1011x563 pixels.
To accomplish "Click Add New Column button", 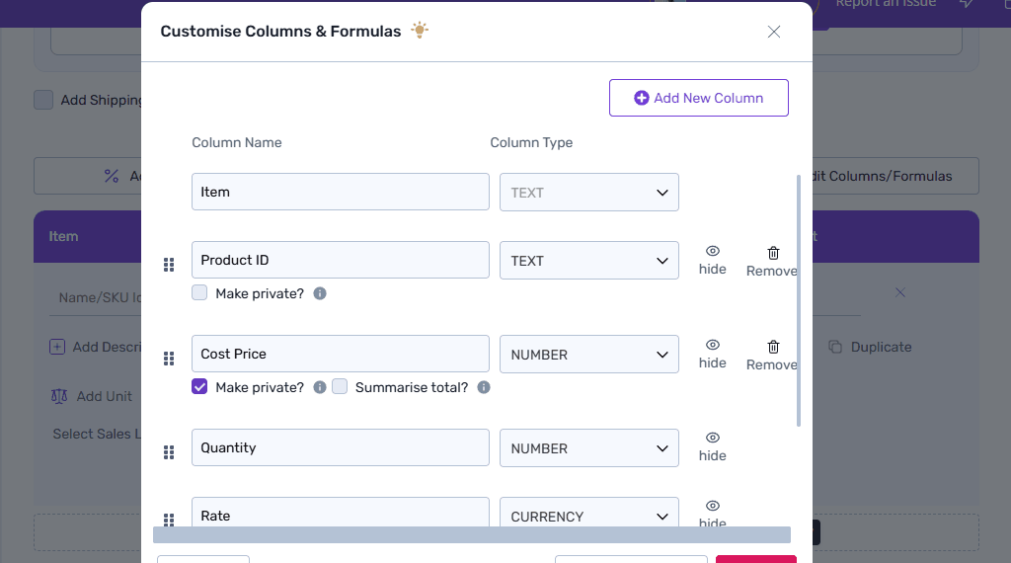I will (x=698, y=98).
